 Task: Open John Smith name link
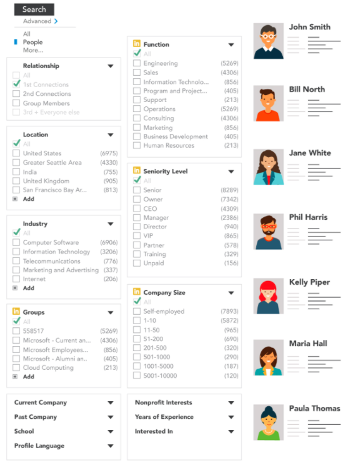[310, 27]
